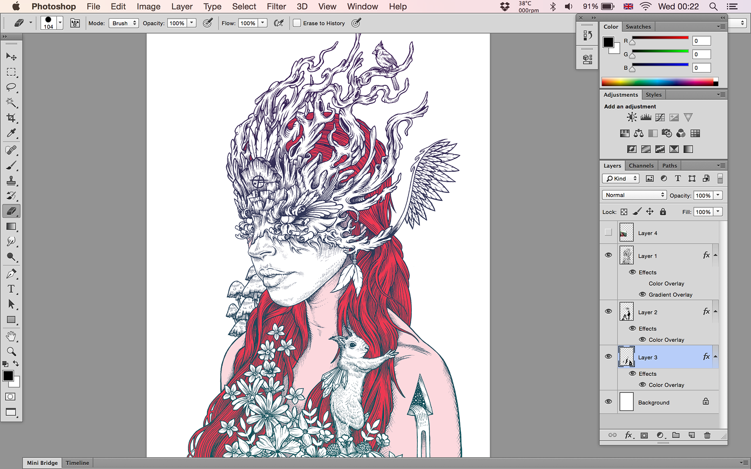Select the Crop tool
751x469 pixels.
coord(11,118)
